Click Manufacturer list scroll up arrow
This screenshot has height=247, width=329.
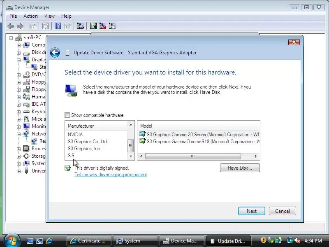click(131, 125)
